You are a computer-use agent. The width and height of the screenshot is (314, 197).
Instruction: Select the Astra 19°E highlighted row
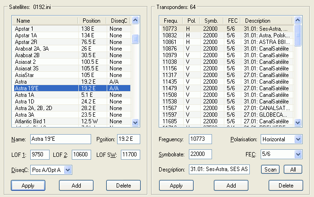[x=72, y=88]
